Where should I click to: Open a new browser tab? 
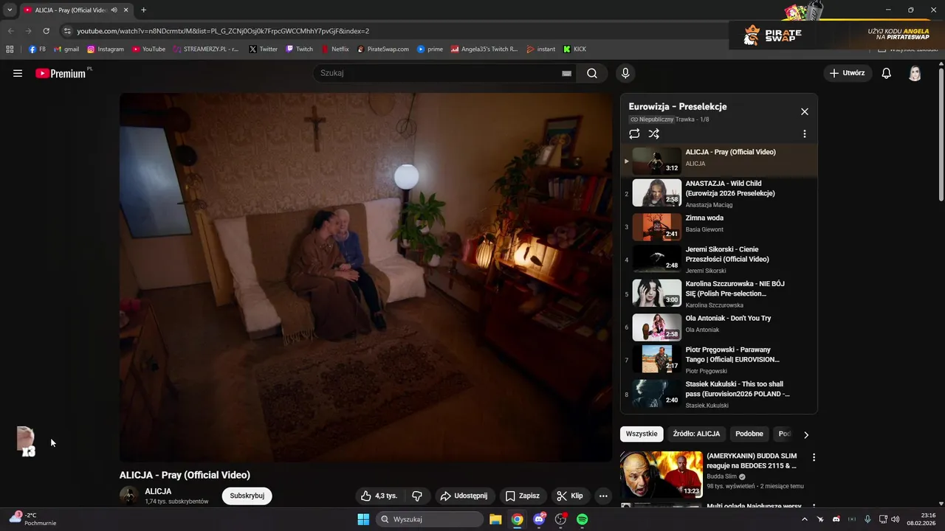coord(143,10)
